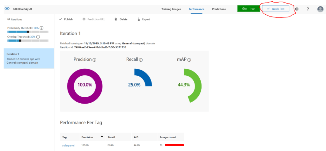Show Overlap Threshold info tooltip icon
The image size is (326, 151).
point(38,37)
